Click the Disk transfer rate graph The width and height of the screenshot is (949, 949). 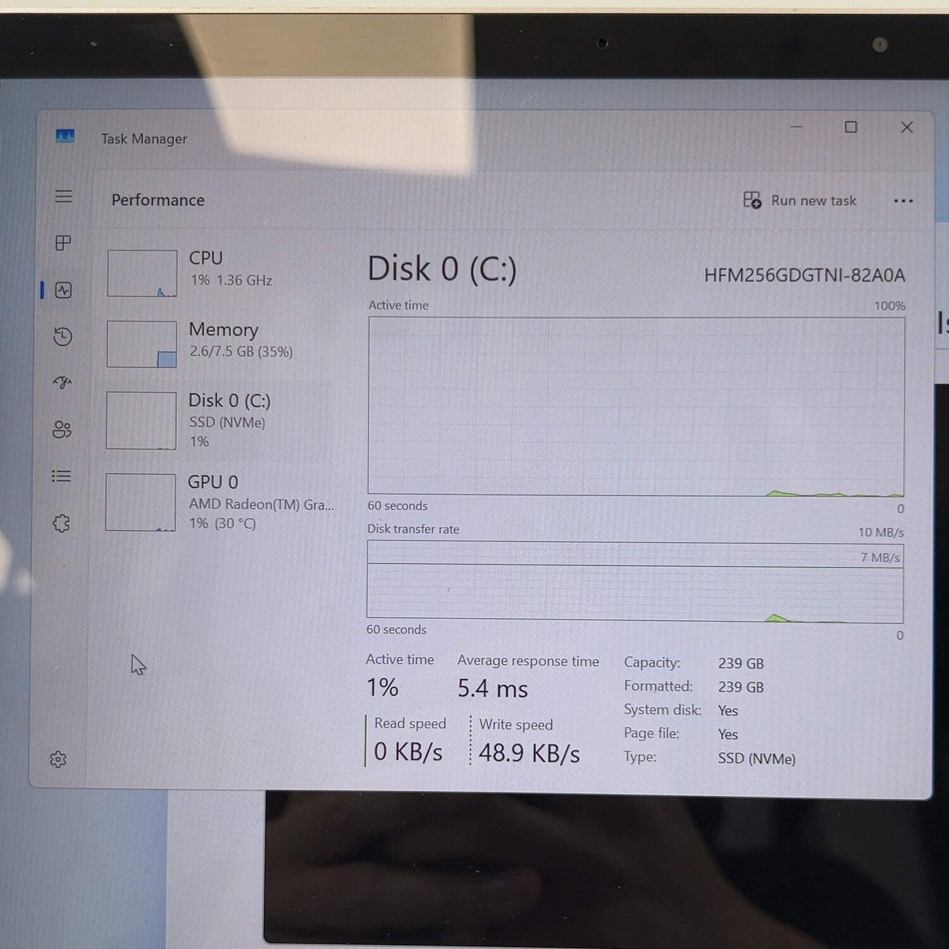[x=635, y=582]
